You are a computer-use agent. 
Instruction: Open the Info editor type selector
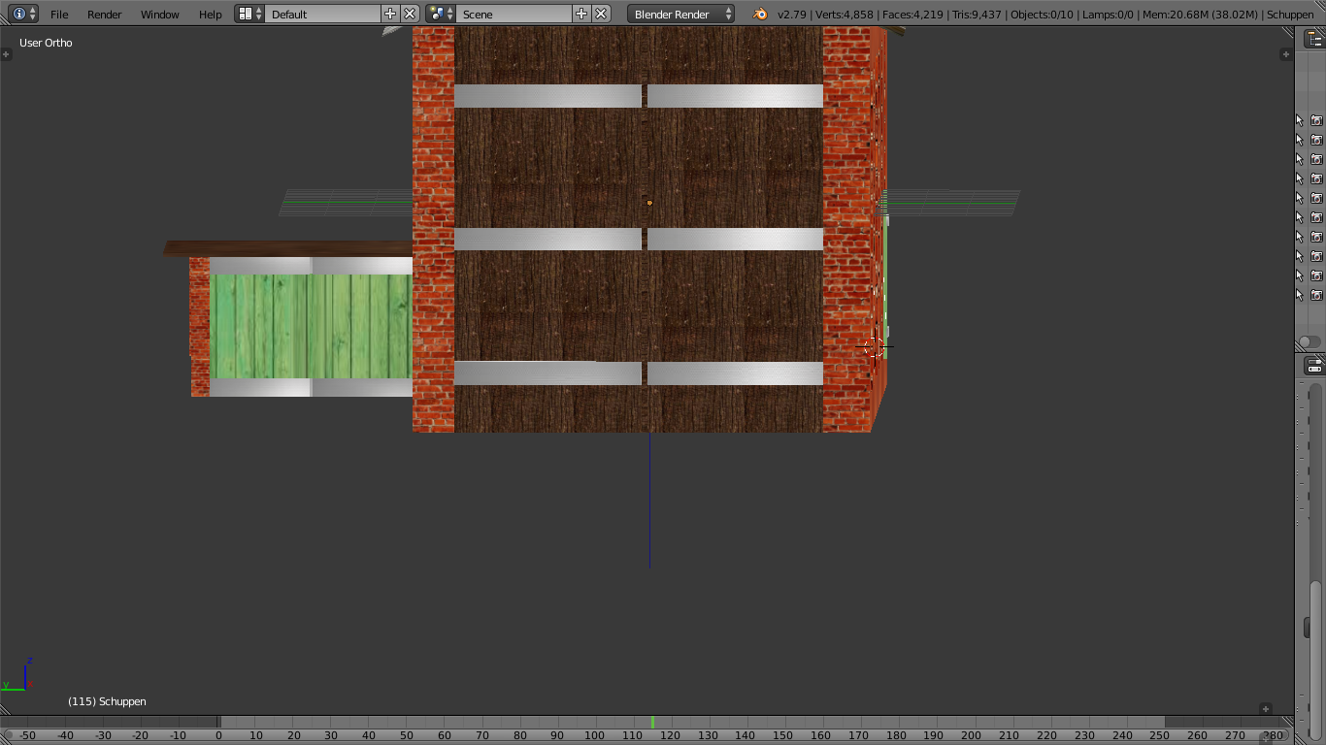tap(23, 14)
